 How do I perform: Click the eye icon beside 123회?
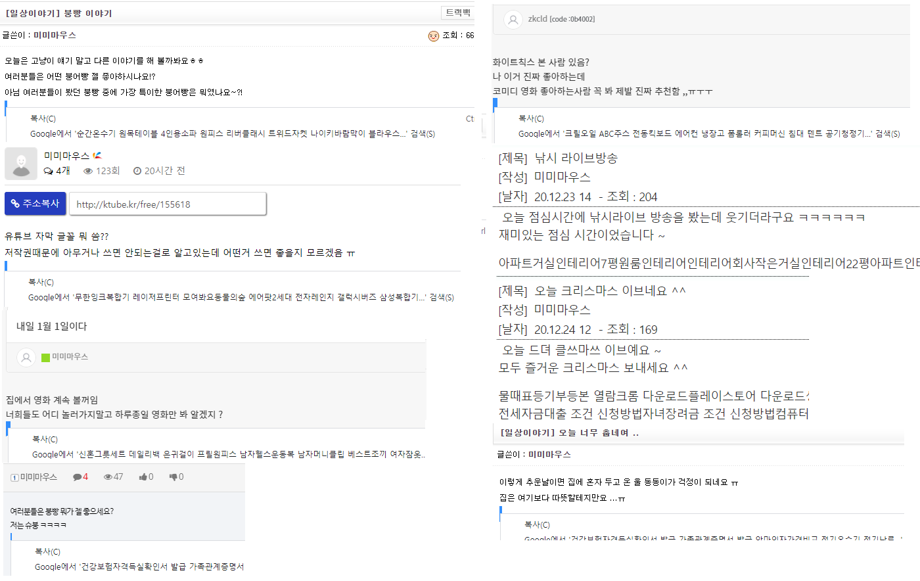[88, 171]
